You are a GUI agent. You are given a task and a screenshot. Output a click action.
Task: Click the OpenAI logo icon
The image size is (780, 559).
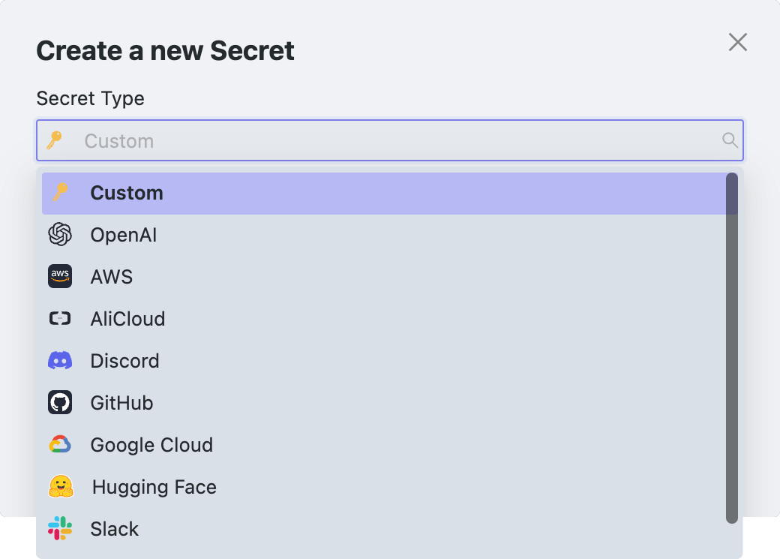click(60, 235)
